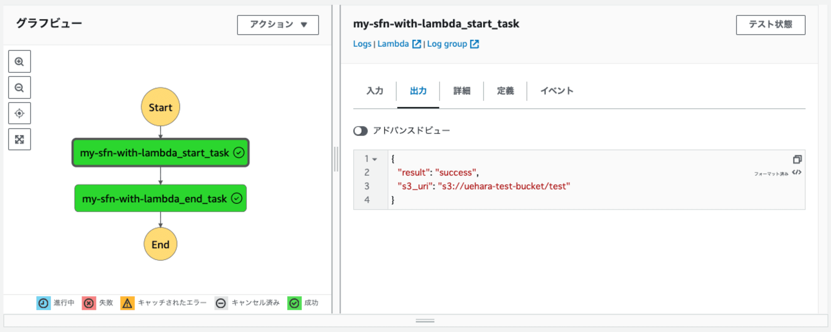Click the failed legend icon

(89, 303)
